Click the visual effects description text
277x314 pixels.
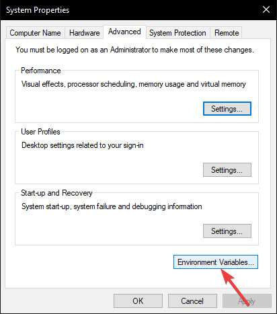134,84
